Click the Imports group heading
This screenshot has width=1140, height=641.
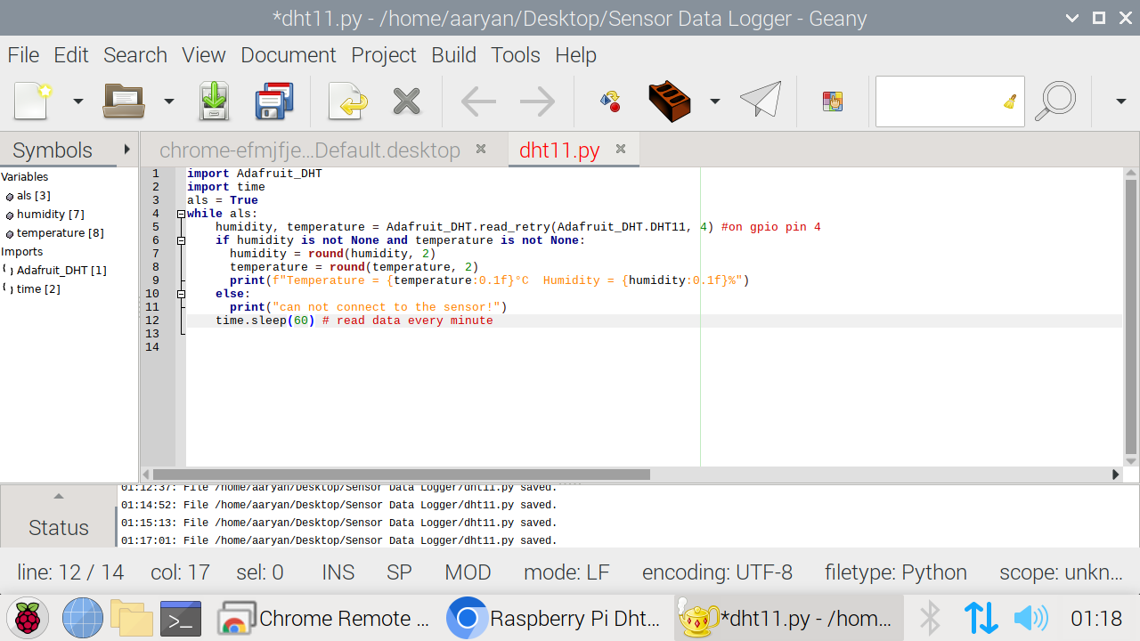pos(22,252)
